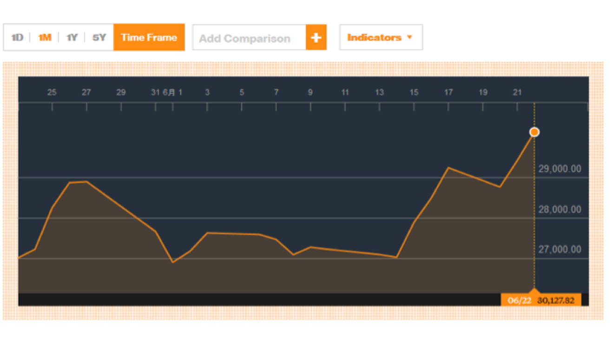Click the 17 date tick on time axis
This screenshot has width=613, height=350.
click(448, 92)
